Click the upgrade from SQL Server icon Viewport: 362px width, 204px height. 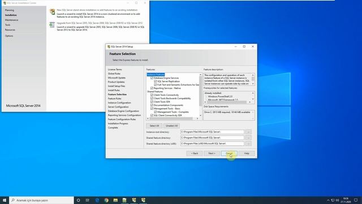[x=52, y=24]
